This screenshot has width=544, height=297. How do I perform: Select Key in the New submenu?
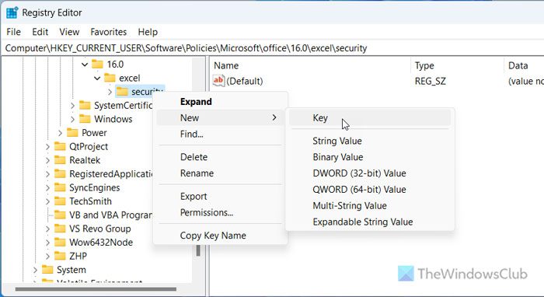pyautogui.click(x=370, y=118)
